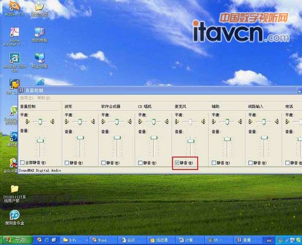Click the left speaker icon under 波形 balance

66,122
